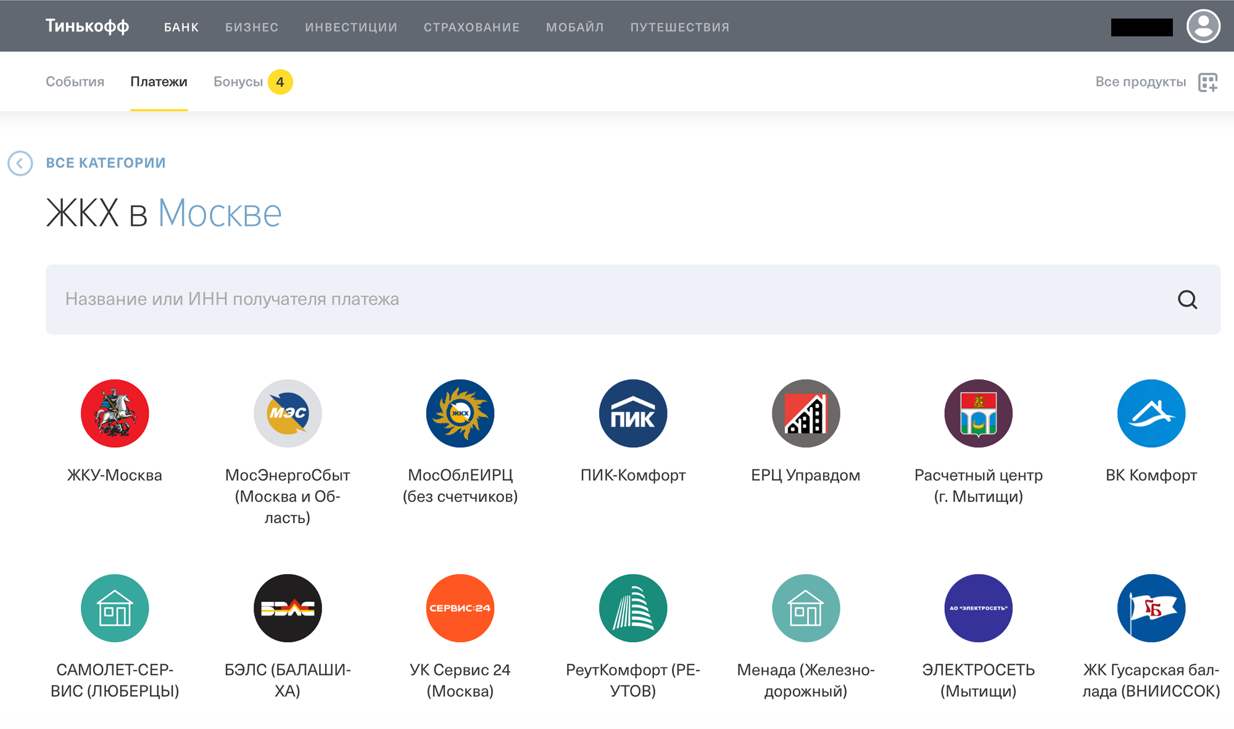Open the ЖКУ-Москва provider icon
The image size is (1234, 729).
[115, 413]
